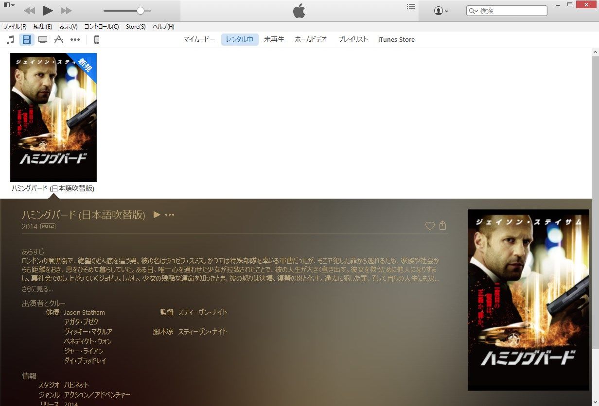Open the ファイル(F) menu
Screen dimensions: 599x406
pos(15,27)
